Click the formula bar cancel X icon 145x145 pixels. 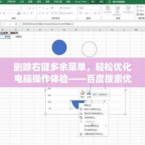pos(4,24)
